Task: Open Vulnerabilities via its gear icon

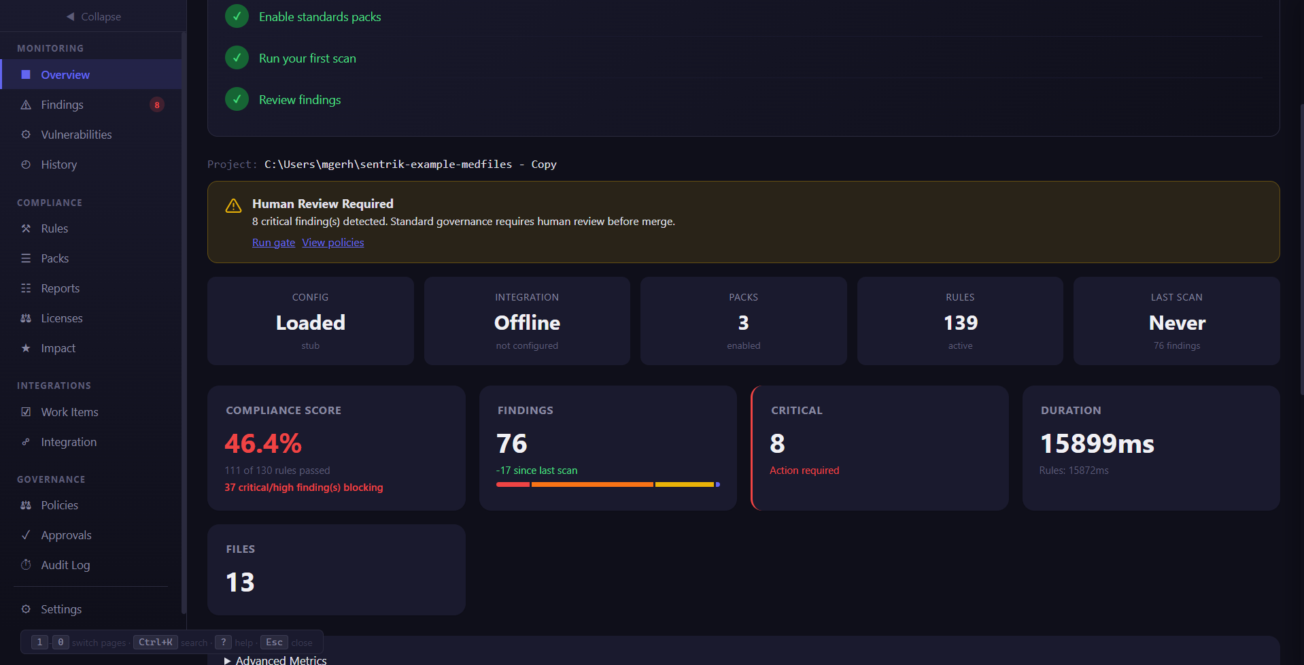Action: click(25, 134)
